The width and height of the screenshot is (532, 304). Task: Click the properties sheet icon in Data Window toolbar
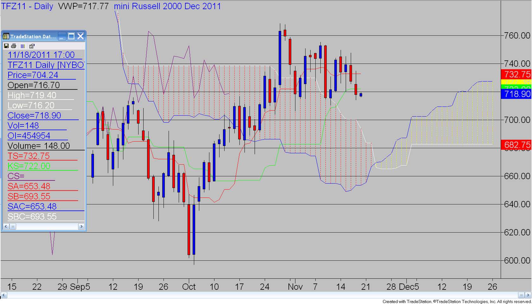tap(32, 46)
